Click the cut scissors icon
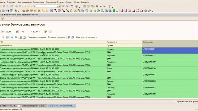The width and height of the screenshot is (198, 111). pyautogui.click(x=4, y=6)
